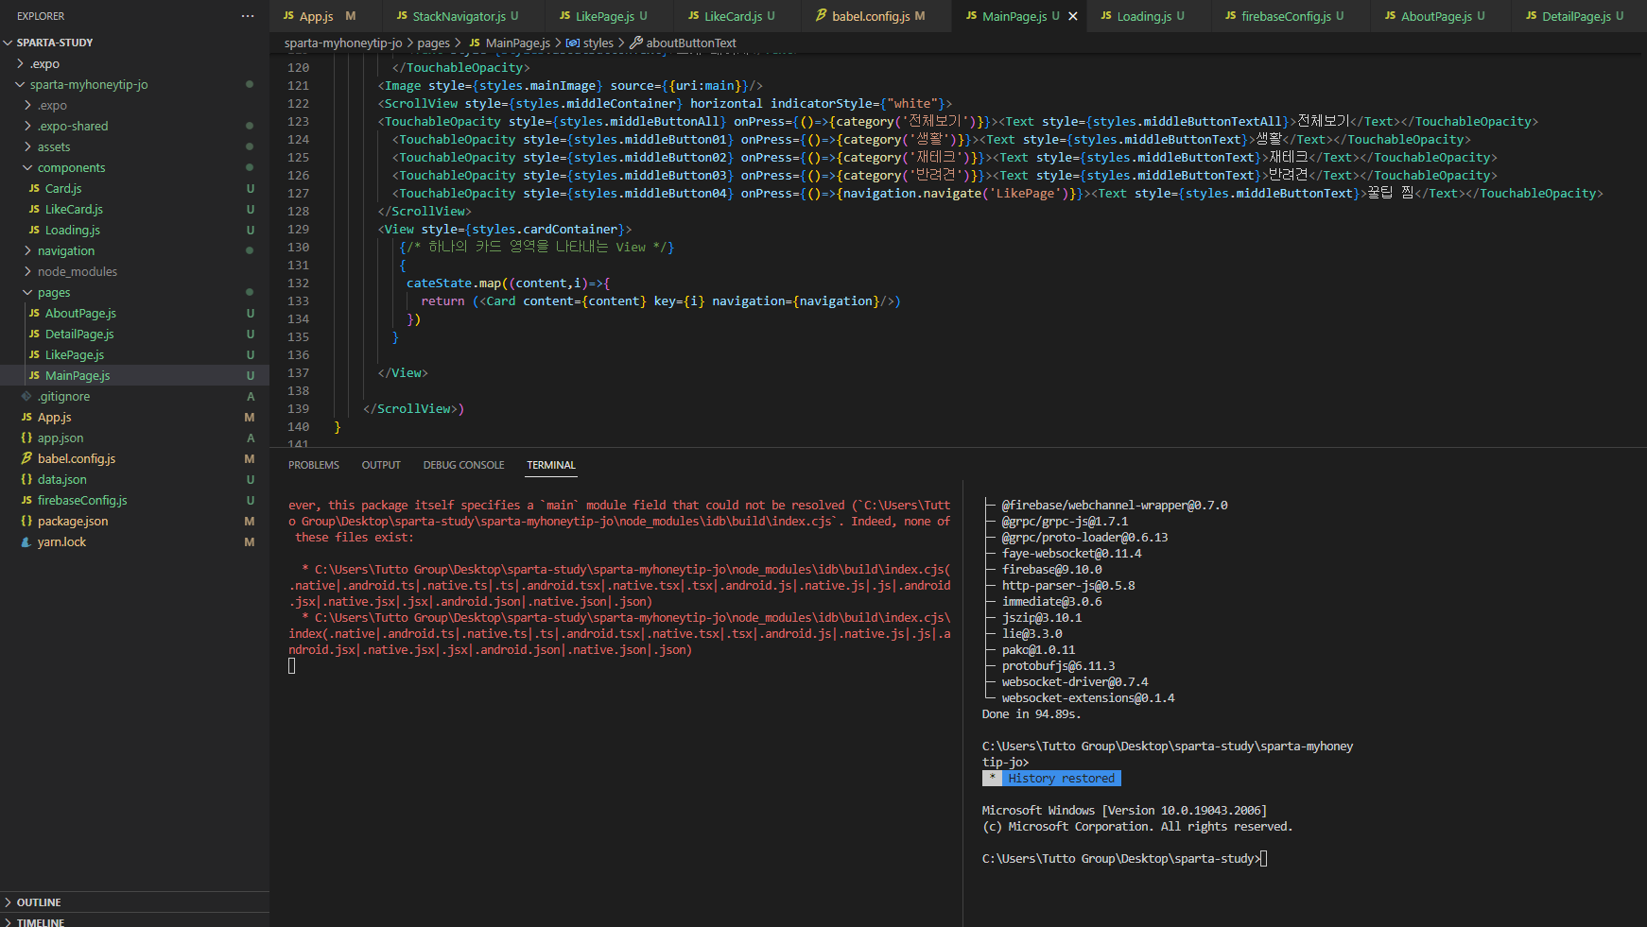
Task: Click the EXPLORER panel title
Action: (x=41, y=16)
